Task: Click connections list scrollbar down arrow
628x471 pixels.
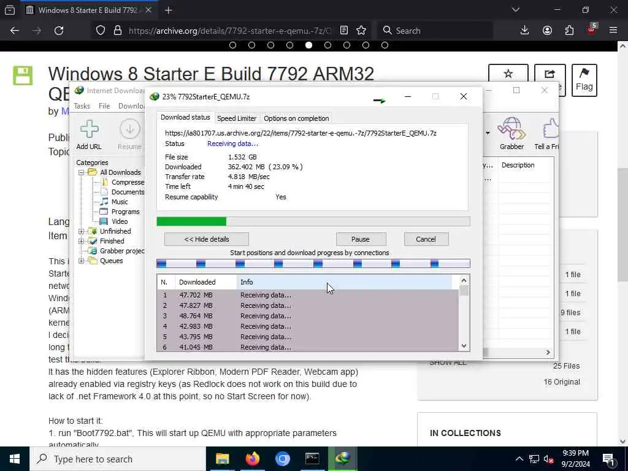Action: 464,346
